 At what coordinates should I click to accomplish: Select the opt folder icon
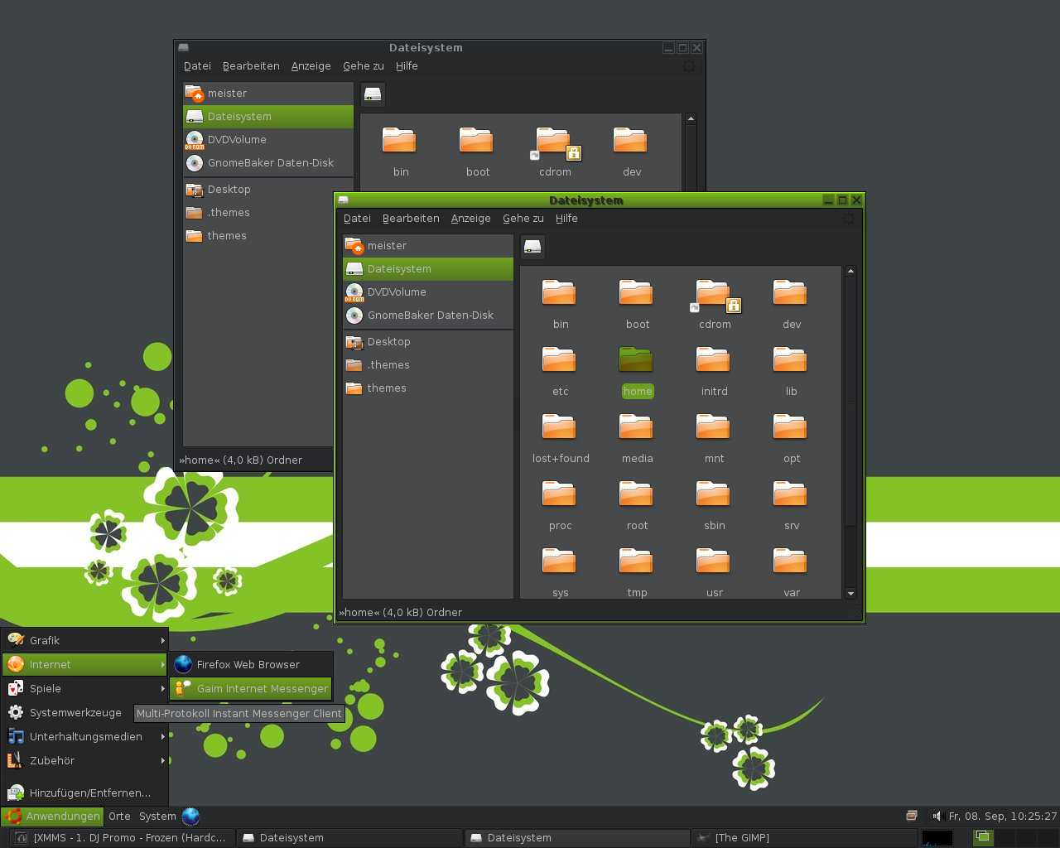(790, 427)
